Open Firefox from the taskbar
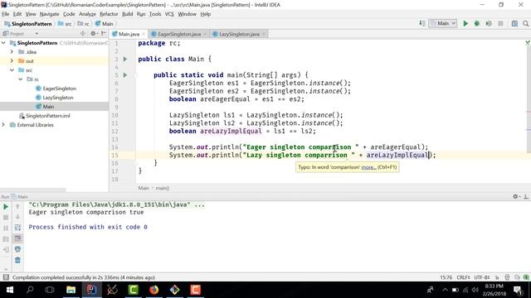Viewport: 531px width, 298px height. pyautogui.click(x=154, y=290)
